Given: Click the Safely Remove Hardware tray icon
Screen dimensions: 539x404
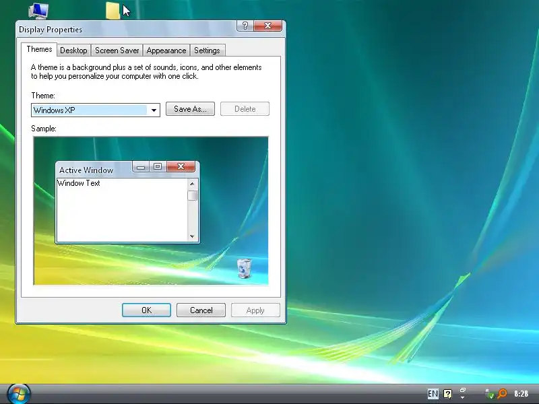Looking at the screenshot, I should [489, 394].
